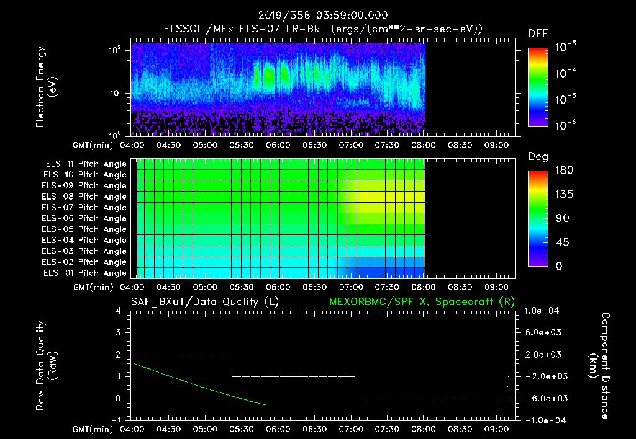Click the 10^1 tick on electron energy axis
This screenshot has width=636, height=439.
tap(115, 93)
